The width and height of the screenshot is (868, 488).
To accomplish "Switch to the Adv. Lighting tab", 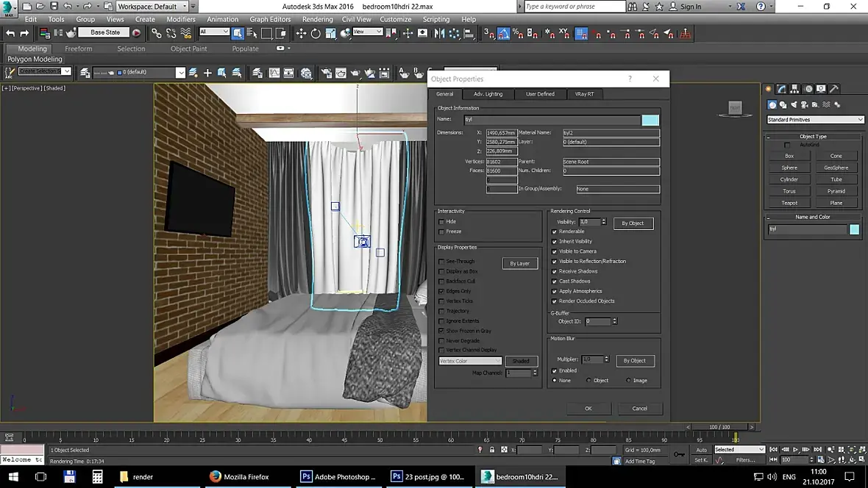I will pyautogui.click(x=488, y=94).
